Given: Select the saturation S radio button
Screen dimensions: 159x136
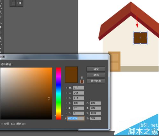Looking at the screenshot, I should (66, 93).
